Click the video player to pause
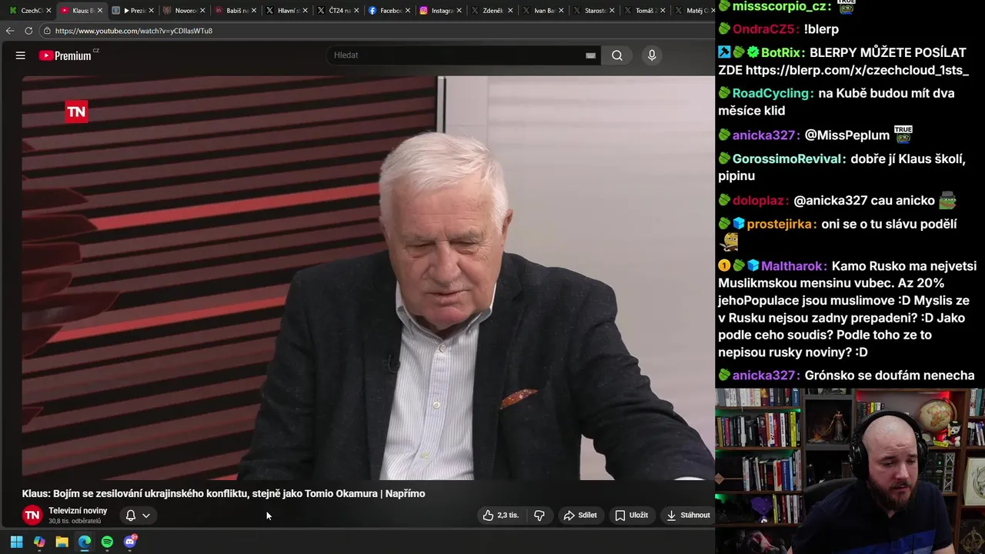The image size is (985, 554). tap(368, 278)
